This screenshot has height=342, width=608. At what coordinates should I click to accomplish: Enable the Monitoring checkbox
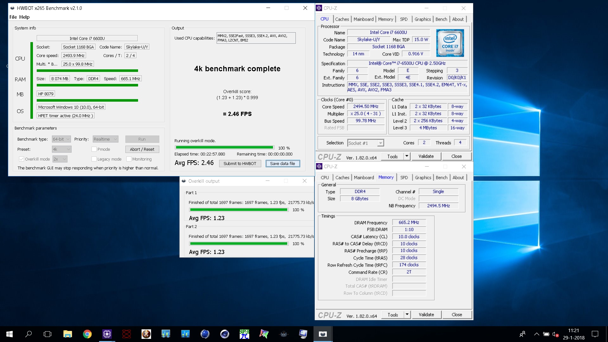pos(129,159)
